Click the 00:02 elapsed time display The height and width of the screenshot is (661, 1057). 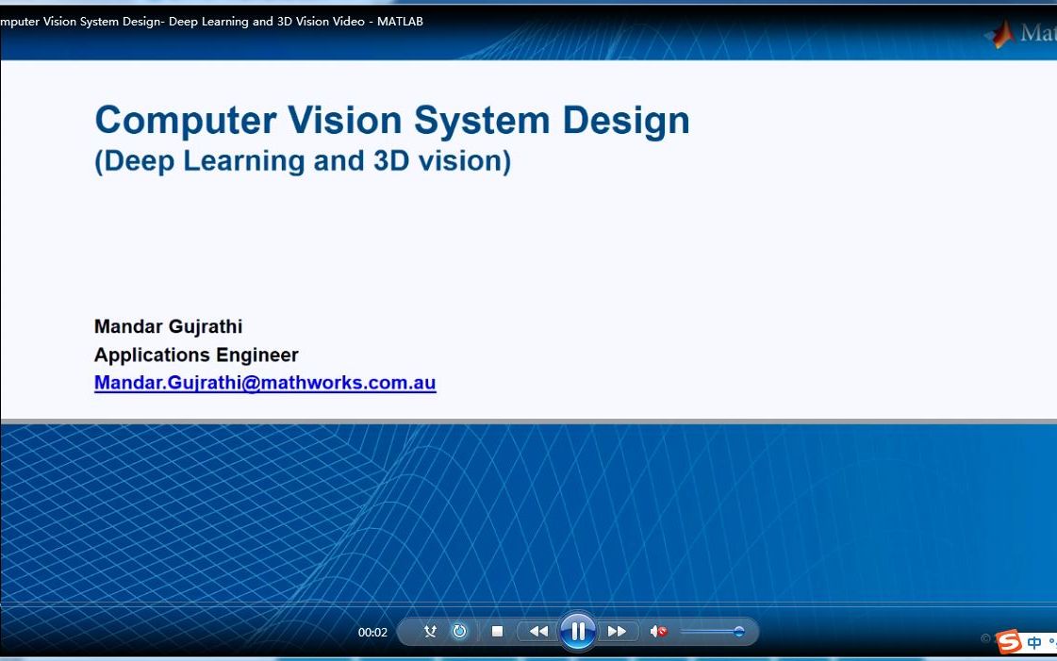(372, 633)
